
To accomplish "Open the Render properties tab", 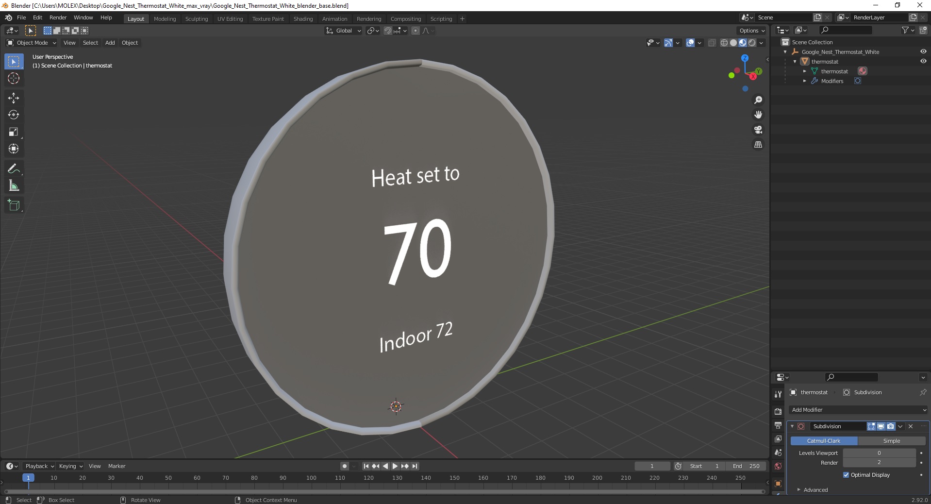I will 778,411.
